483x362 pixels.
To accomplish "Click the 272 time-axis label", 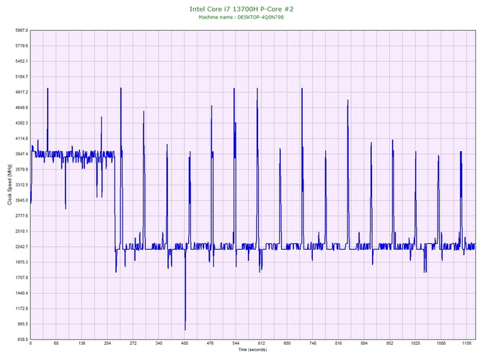I will coord(133,343).
